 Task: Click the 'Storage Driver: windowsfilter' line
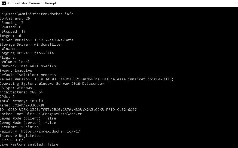coord(31,44)
